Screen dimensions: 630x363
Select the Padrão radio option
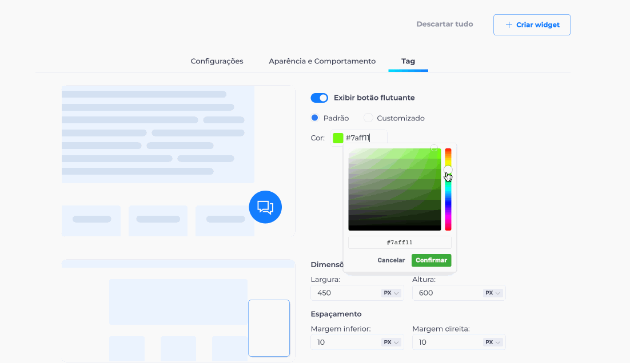tap(314, 118)
